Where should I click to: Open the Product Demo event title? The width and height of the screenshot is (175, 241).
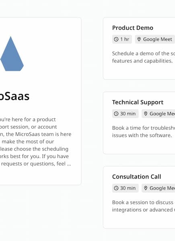click(x=133, y=28)
